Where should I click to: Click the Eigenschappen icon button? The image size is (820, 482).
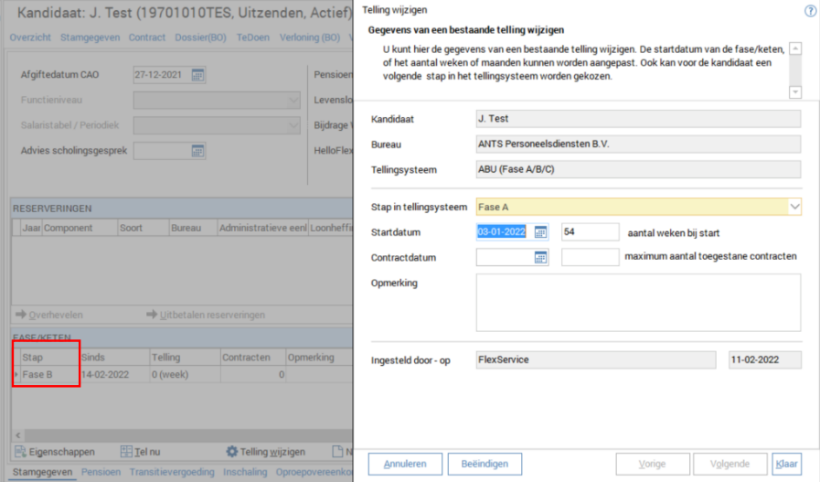coord(22,452)
